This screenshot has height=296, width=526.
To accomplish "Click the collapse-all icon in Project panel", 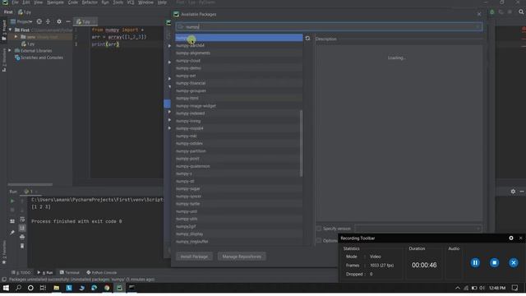I will (48, 21).
